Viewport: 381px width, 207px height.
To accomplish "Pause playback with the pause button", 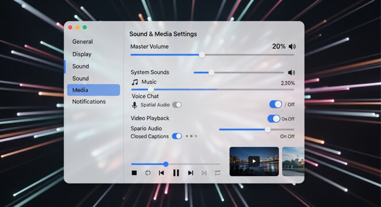I will coord(176,172).
